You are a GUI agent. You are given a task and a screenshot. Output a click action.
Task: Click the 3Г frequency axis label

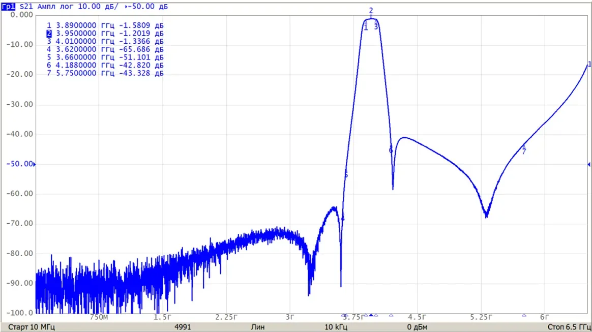pos(290,317)
